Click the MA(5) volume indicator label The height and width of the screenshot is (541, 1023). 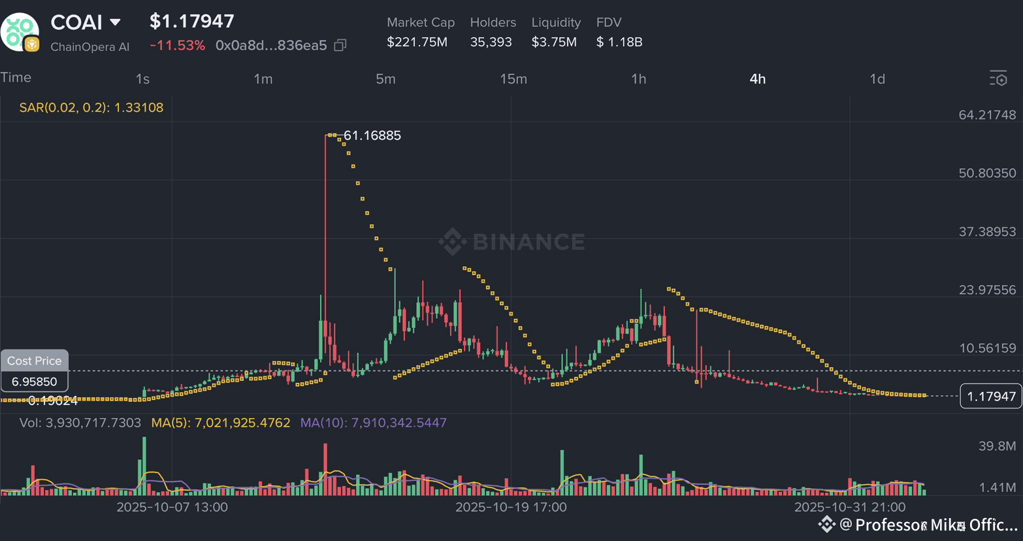[221, 423]
